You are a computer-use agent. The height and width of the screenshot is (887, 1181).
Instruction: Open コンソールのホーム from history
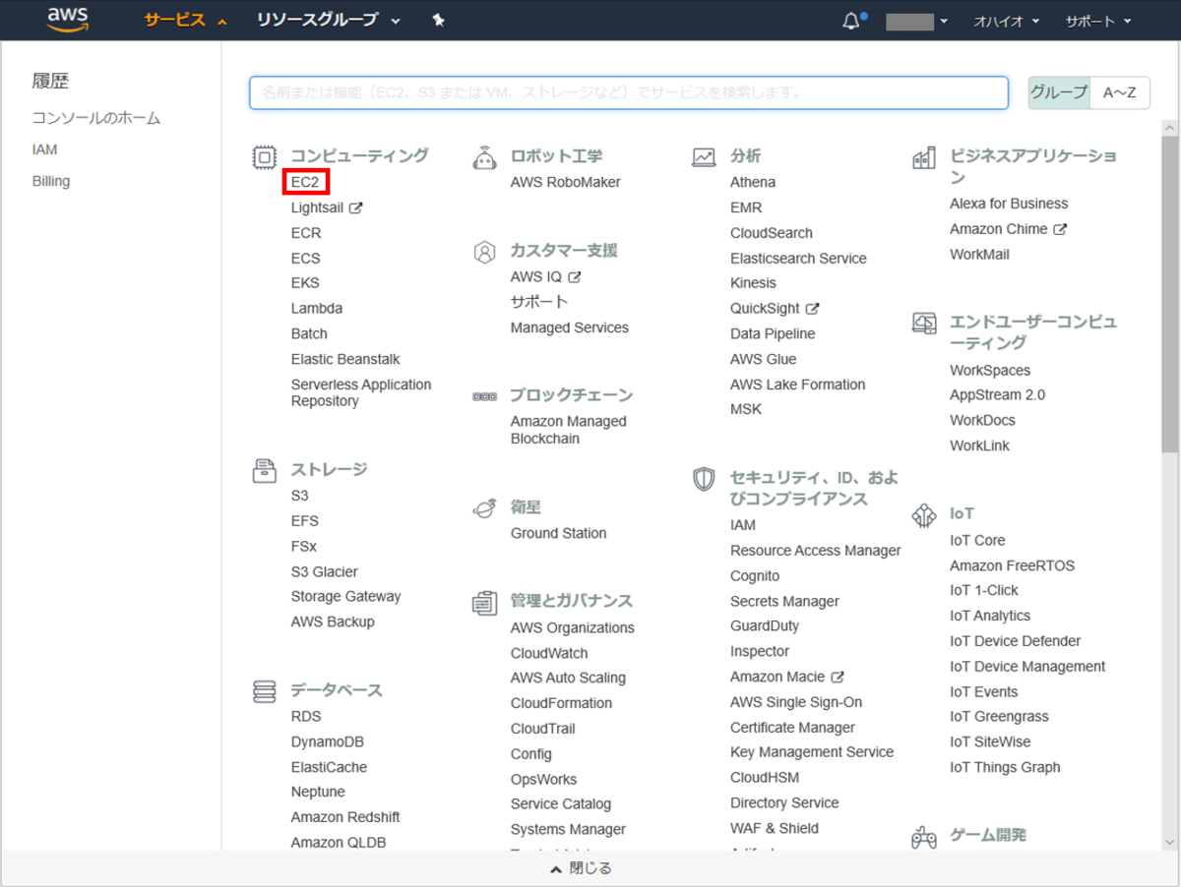pyautogui.click(x=96, y=118)
